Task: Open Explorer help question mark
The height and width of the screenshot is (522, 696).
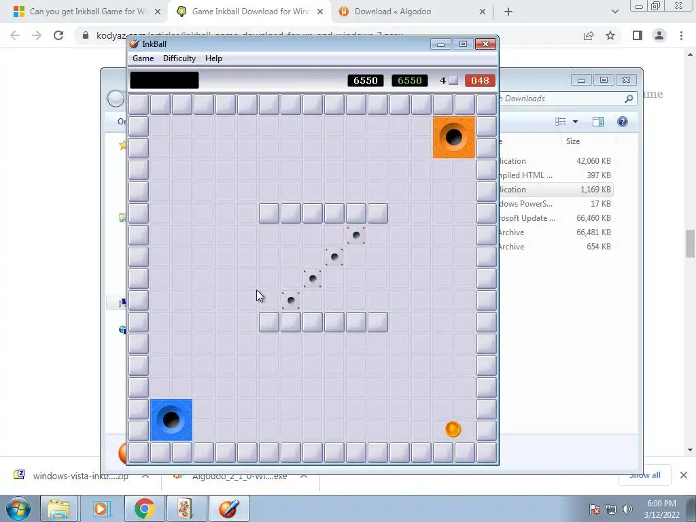Action: (623, 122)
